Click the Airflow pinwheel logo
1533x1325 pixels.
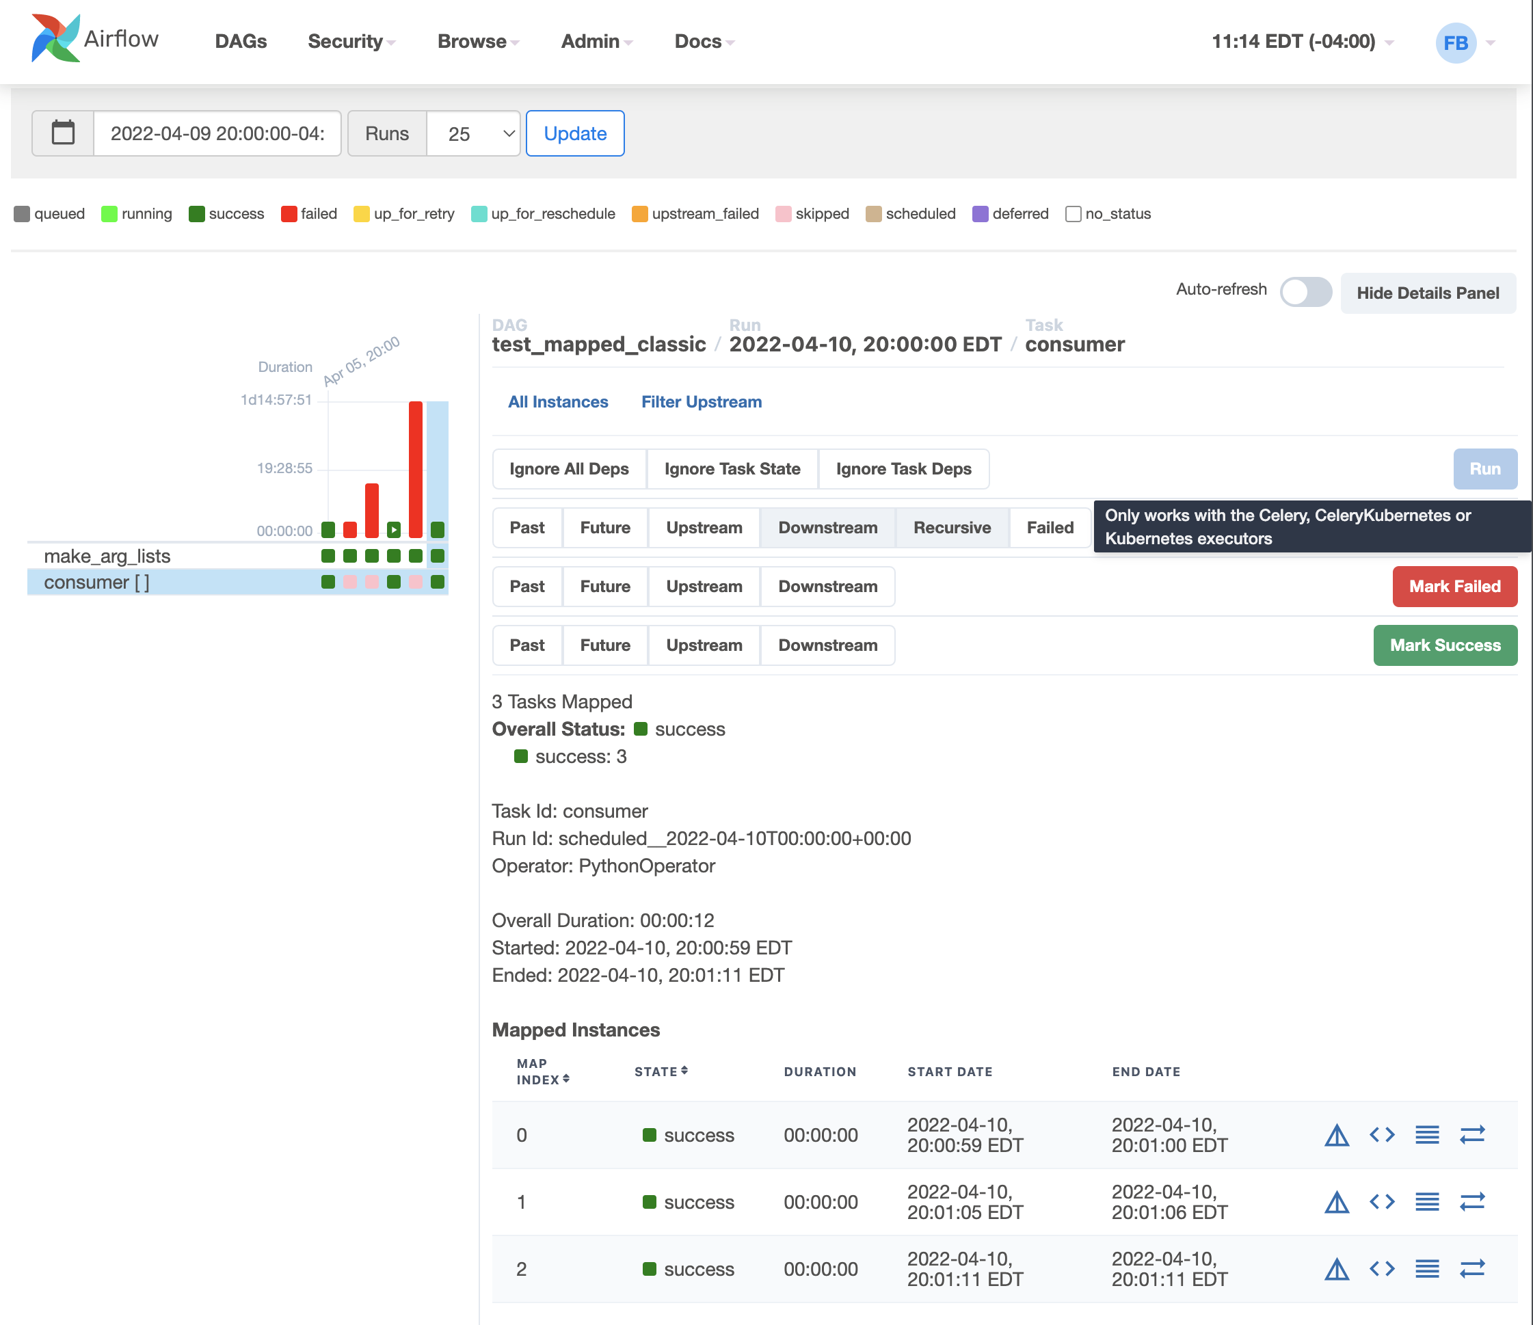55,38
